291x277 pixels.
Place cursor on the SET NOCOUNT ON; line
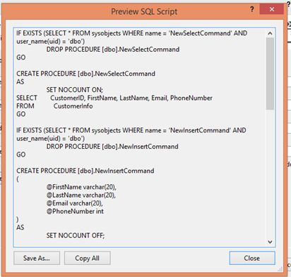(75, 90)
